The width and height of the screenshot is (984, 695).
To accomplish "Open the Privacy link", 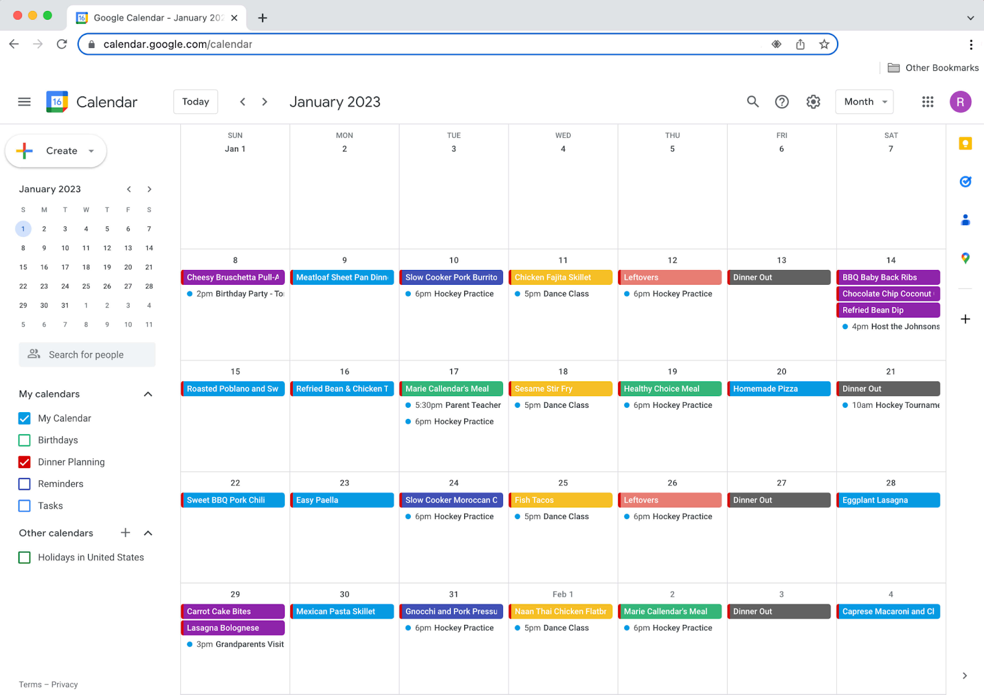I will pos(64,684).
